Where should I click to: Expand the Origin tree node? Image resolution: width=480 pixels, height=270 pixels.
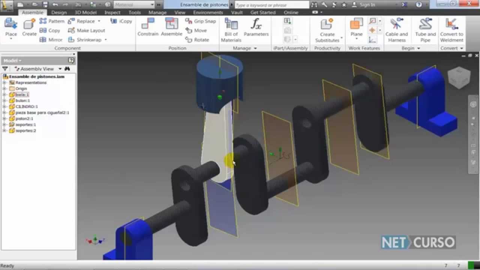click(4, 88)
